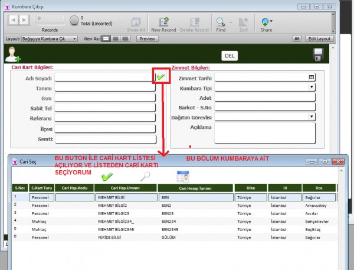Viewport: 354px width, 270px height.
Task: Open the Zimmet Tarihi calendar picker
Action: (x=312, y=77)
